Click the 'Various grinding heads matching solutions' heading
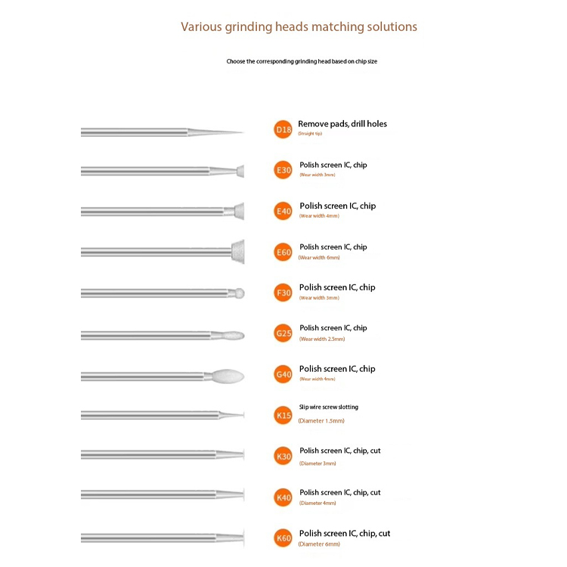 tap(299, 26)
